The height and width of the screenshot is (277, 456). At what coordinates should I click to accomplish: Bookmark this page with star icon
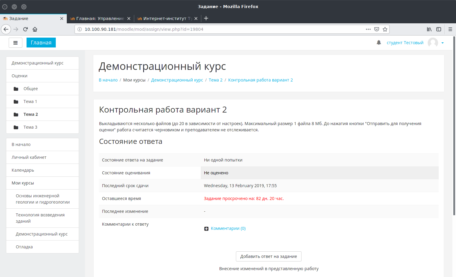pos(385,29)
